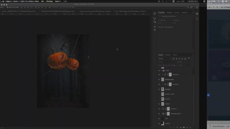
Task: Open the History collapsed panel icon
Action: click(155, 14)
